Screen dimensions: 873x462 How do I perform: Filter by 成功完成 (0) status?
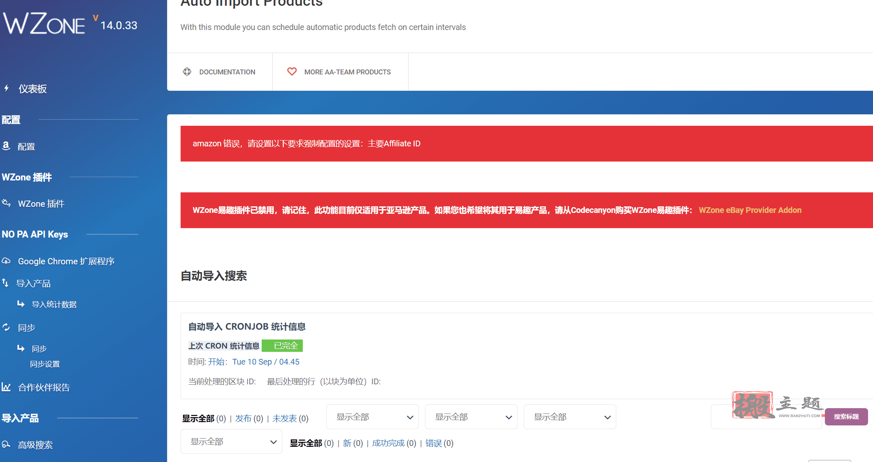pyautogui.click(x=394, y=443)
